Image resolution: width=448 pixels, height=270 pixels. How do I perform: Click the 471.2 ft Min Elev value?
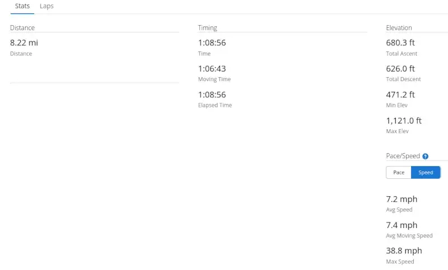click(x=400, y=94)
